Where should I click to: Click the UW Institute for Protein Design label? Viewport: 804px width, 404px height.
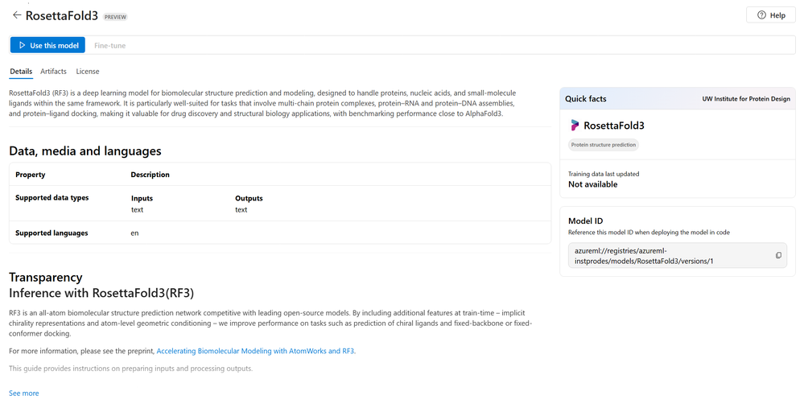pyautogui.click(x=744, y=99)
